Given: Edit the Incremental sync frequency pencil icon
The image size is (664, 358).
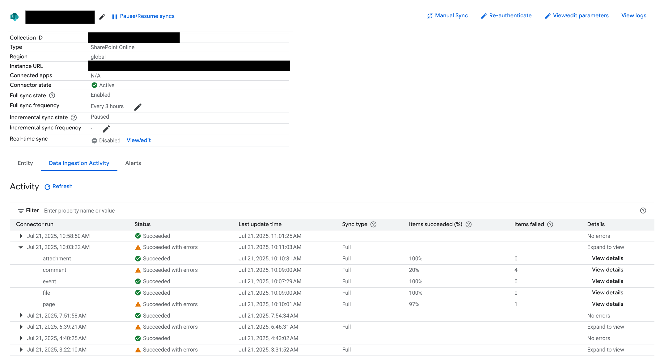Looking at the screenshot, I should (x=106, y=128).
